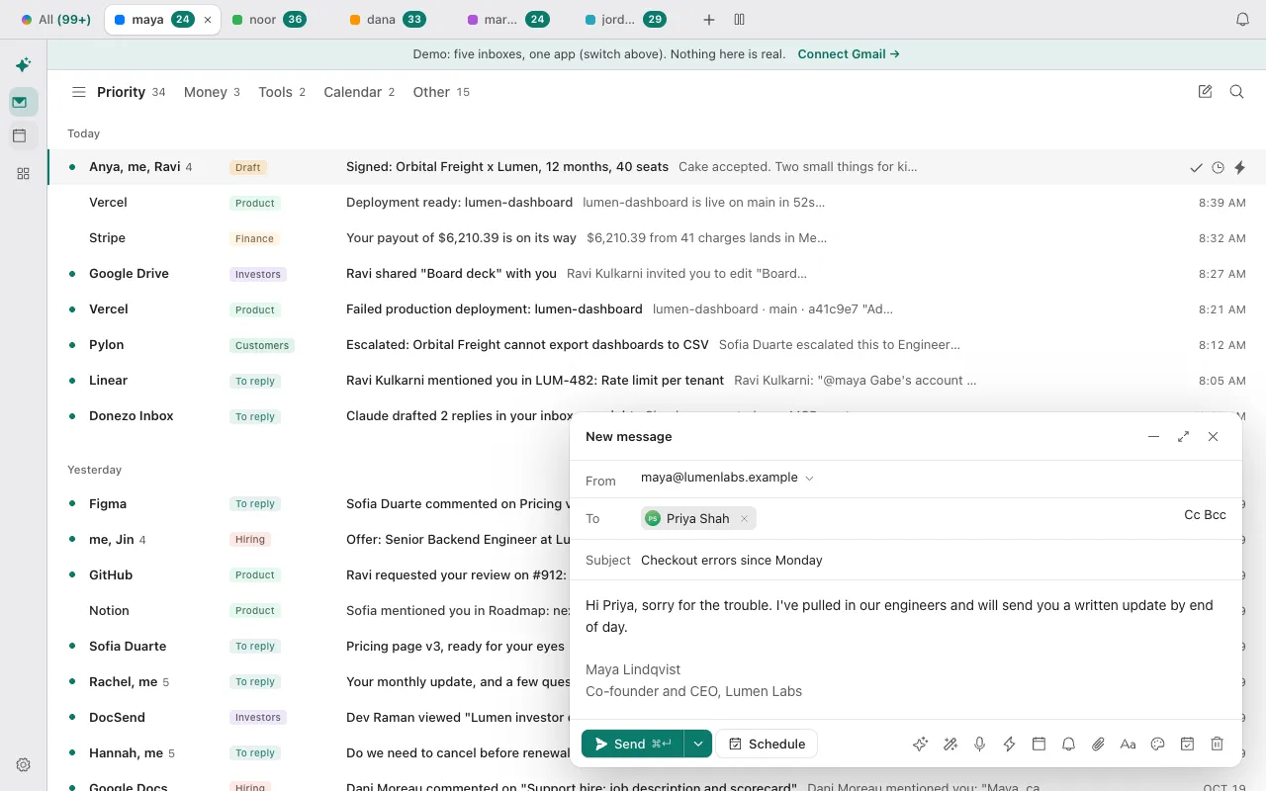1266x791 pixels.
Task: Open the AI sparkle assistant in sidebar
Action: pos(23,65)
